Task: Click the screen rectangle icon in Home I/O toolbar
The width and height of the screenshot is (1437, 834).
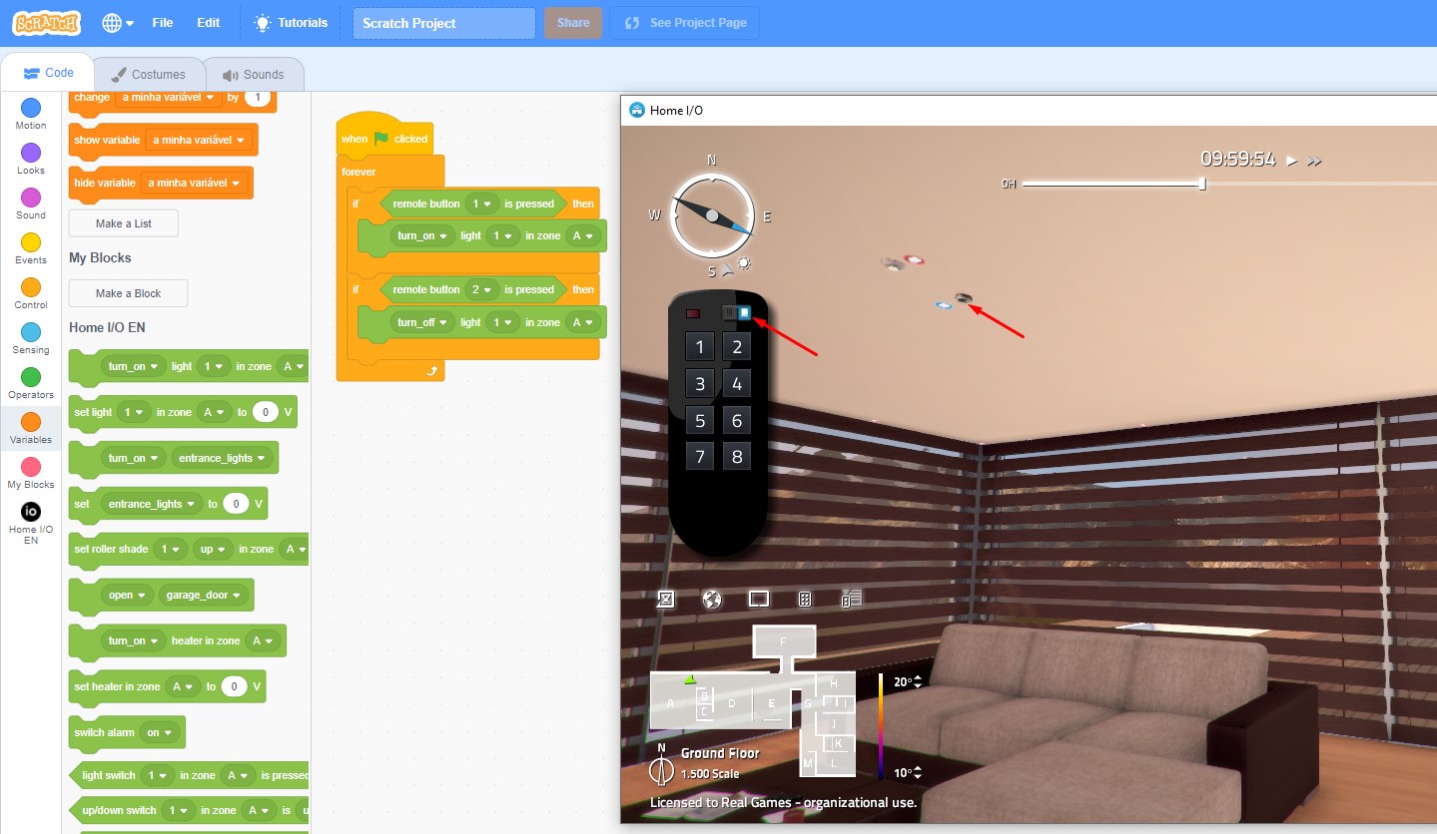Action: (x=759, y=599)
